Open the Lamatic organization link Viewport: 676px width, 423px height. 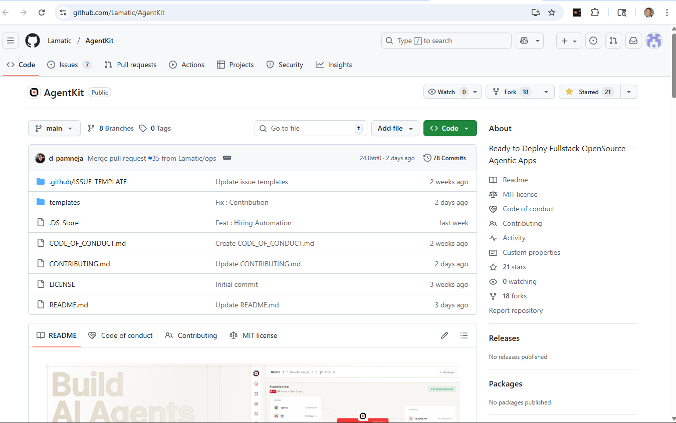(60, 41)
